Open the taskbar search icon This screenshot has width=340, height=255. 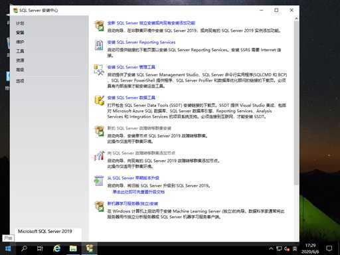coord(24,248)
